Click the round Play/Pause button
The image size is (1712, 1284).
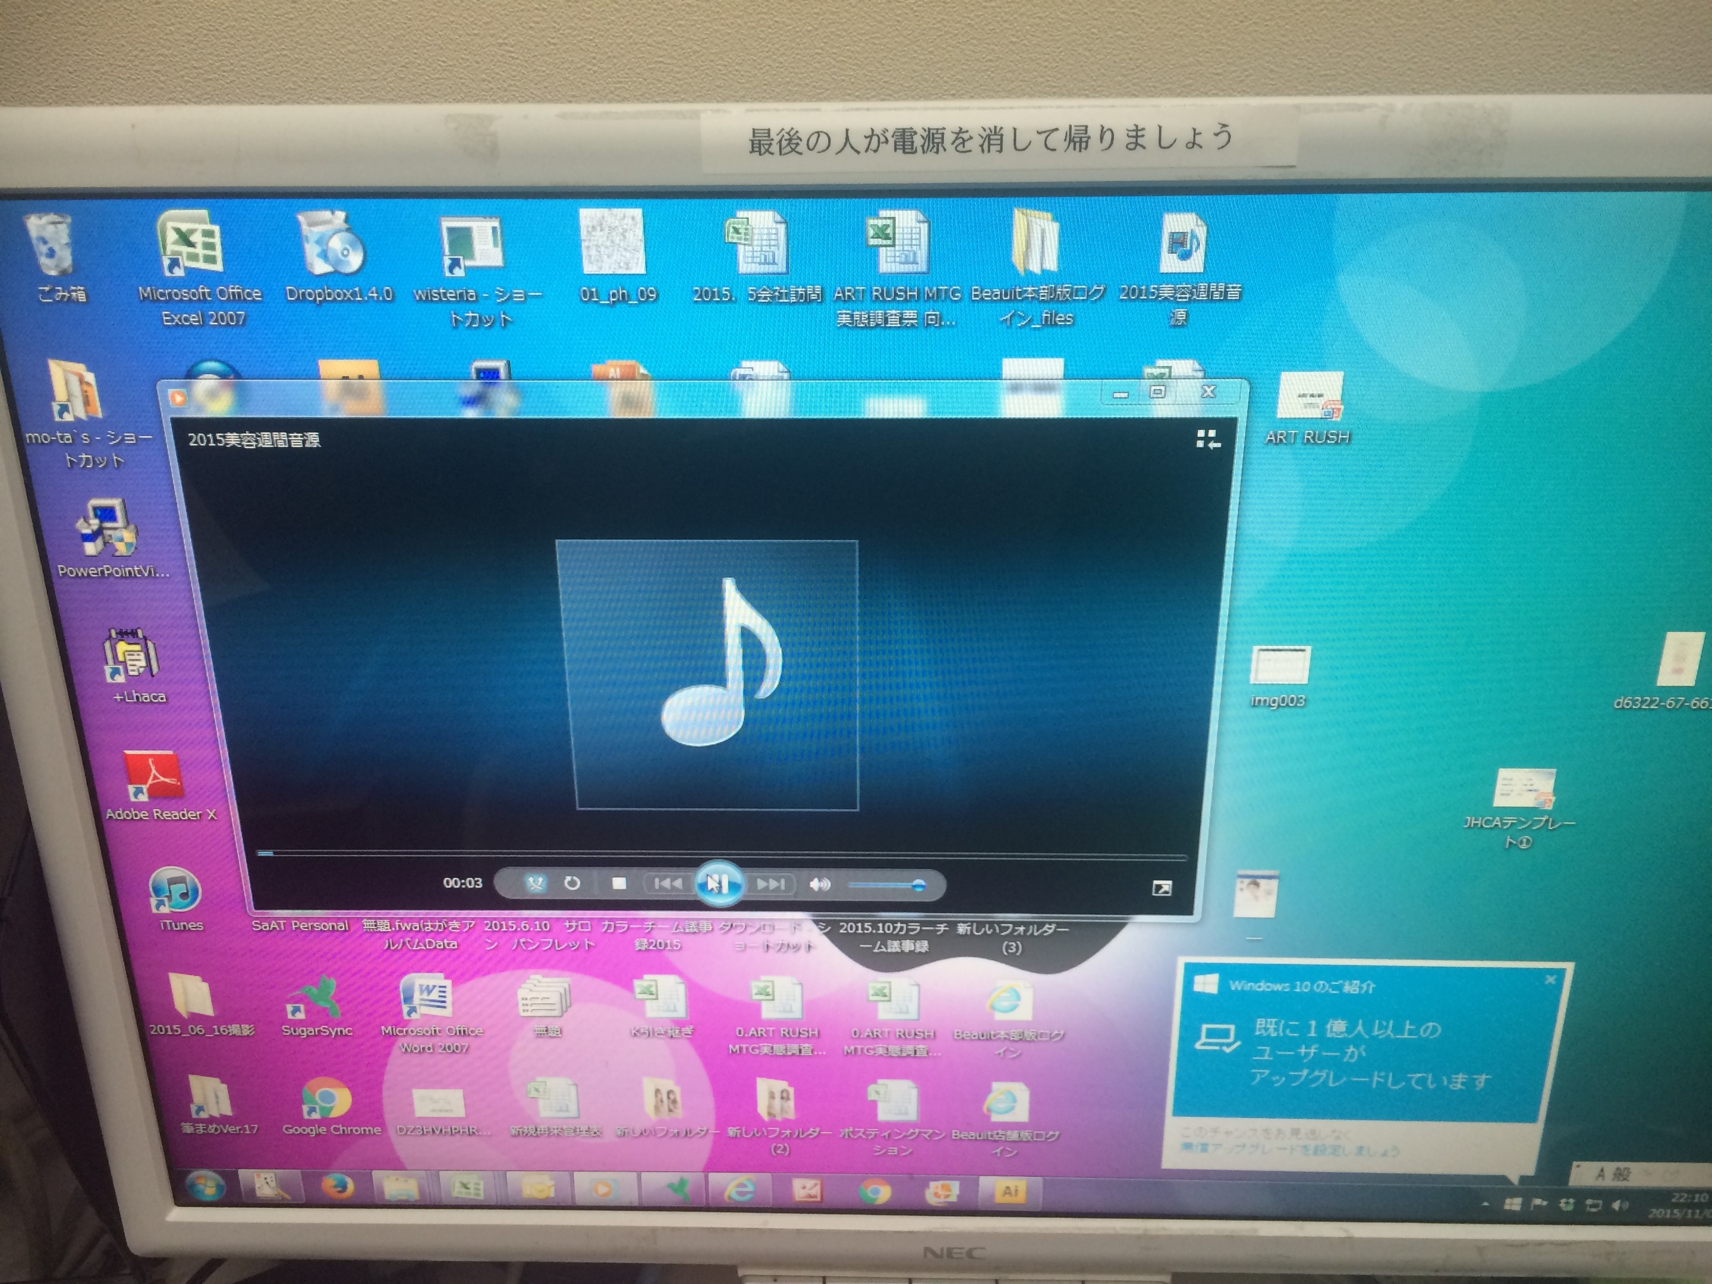[719, 883]
